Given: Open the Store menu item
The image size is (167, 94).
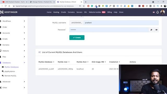Looking at the screenshot, I should [121, 12].
